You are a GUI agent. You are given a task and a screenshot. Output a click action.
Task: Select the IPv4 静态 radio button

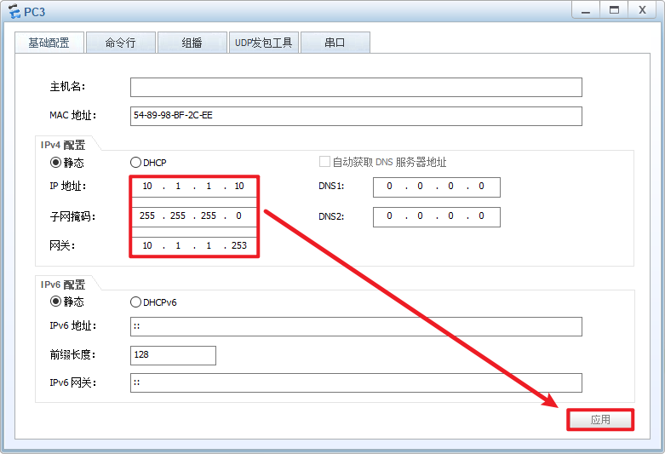tap(56, 162)
